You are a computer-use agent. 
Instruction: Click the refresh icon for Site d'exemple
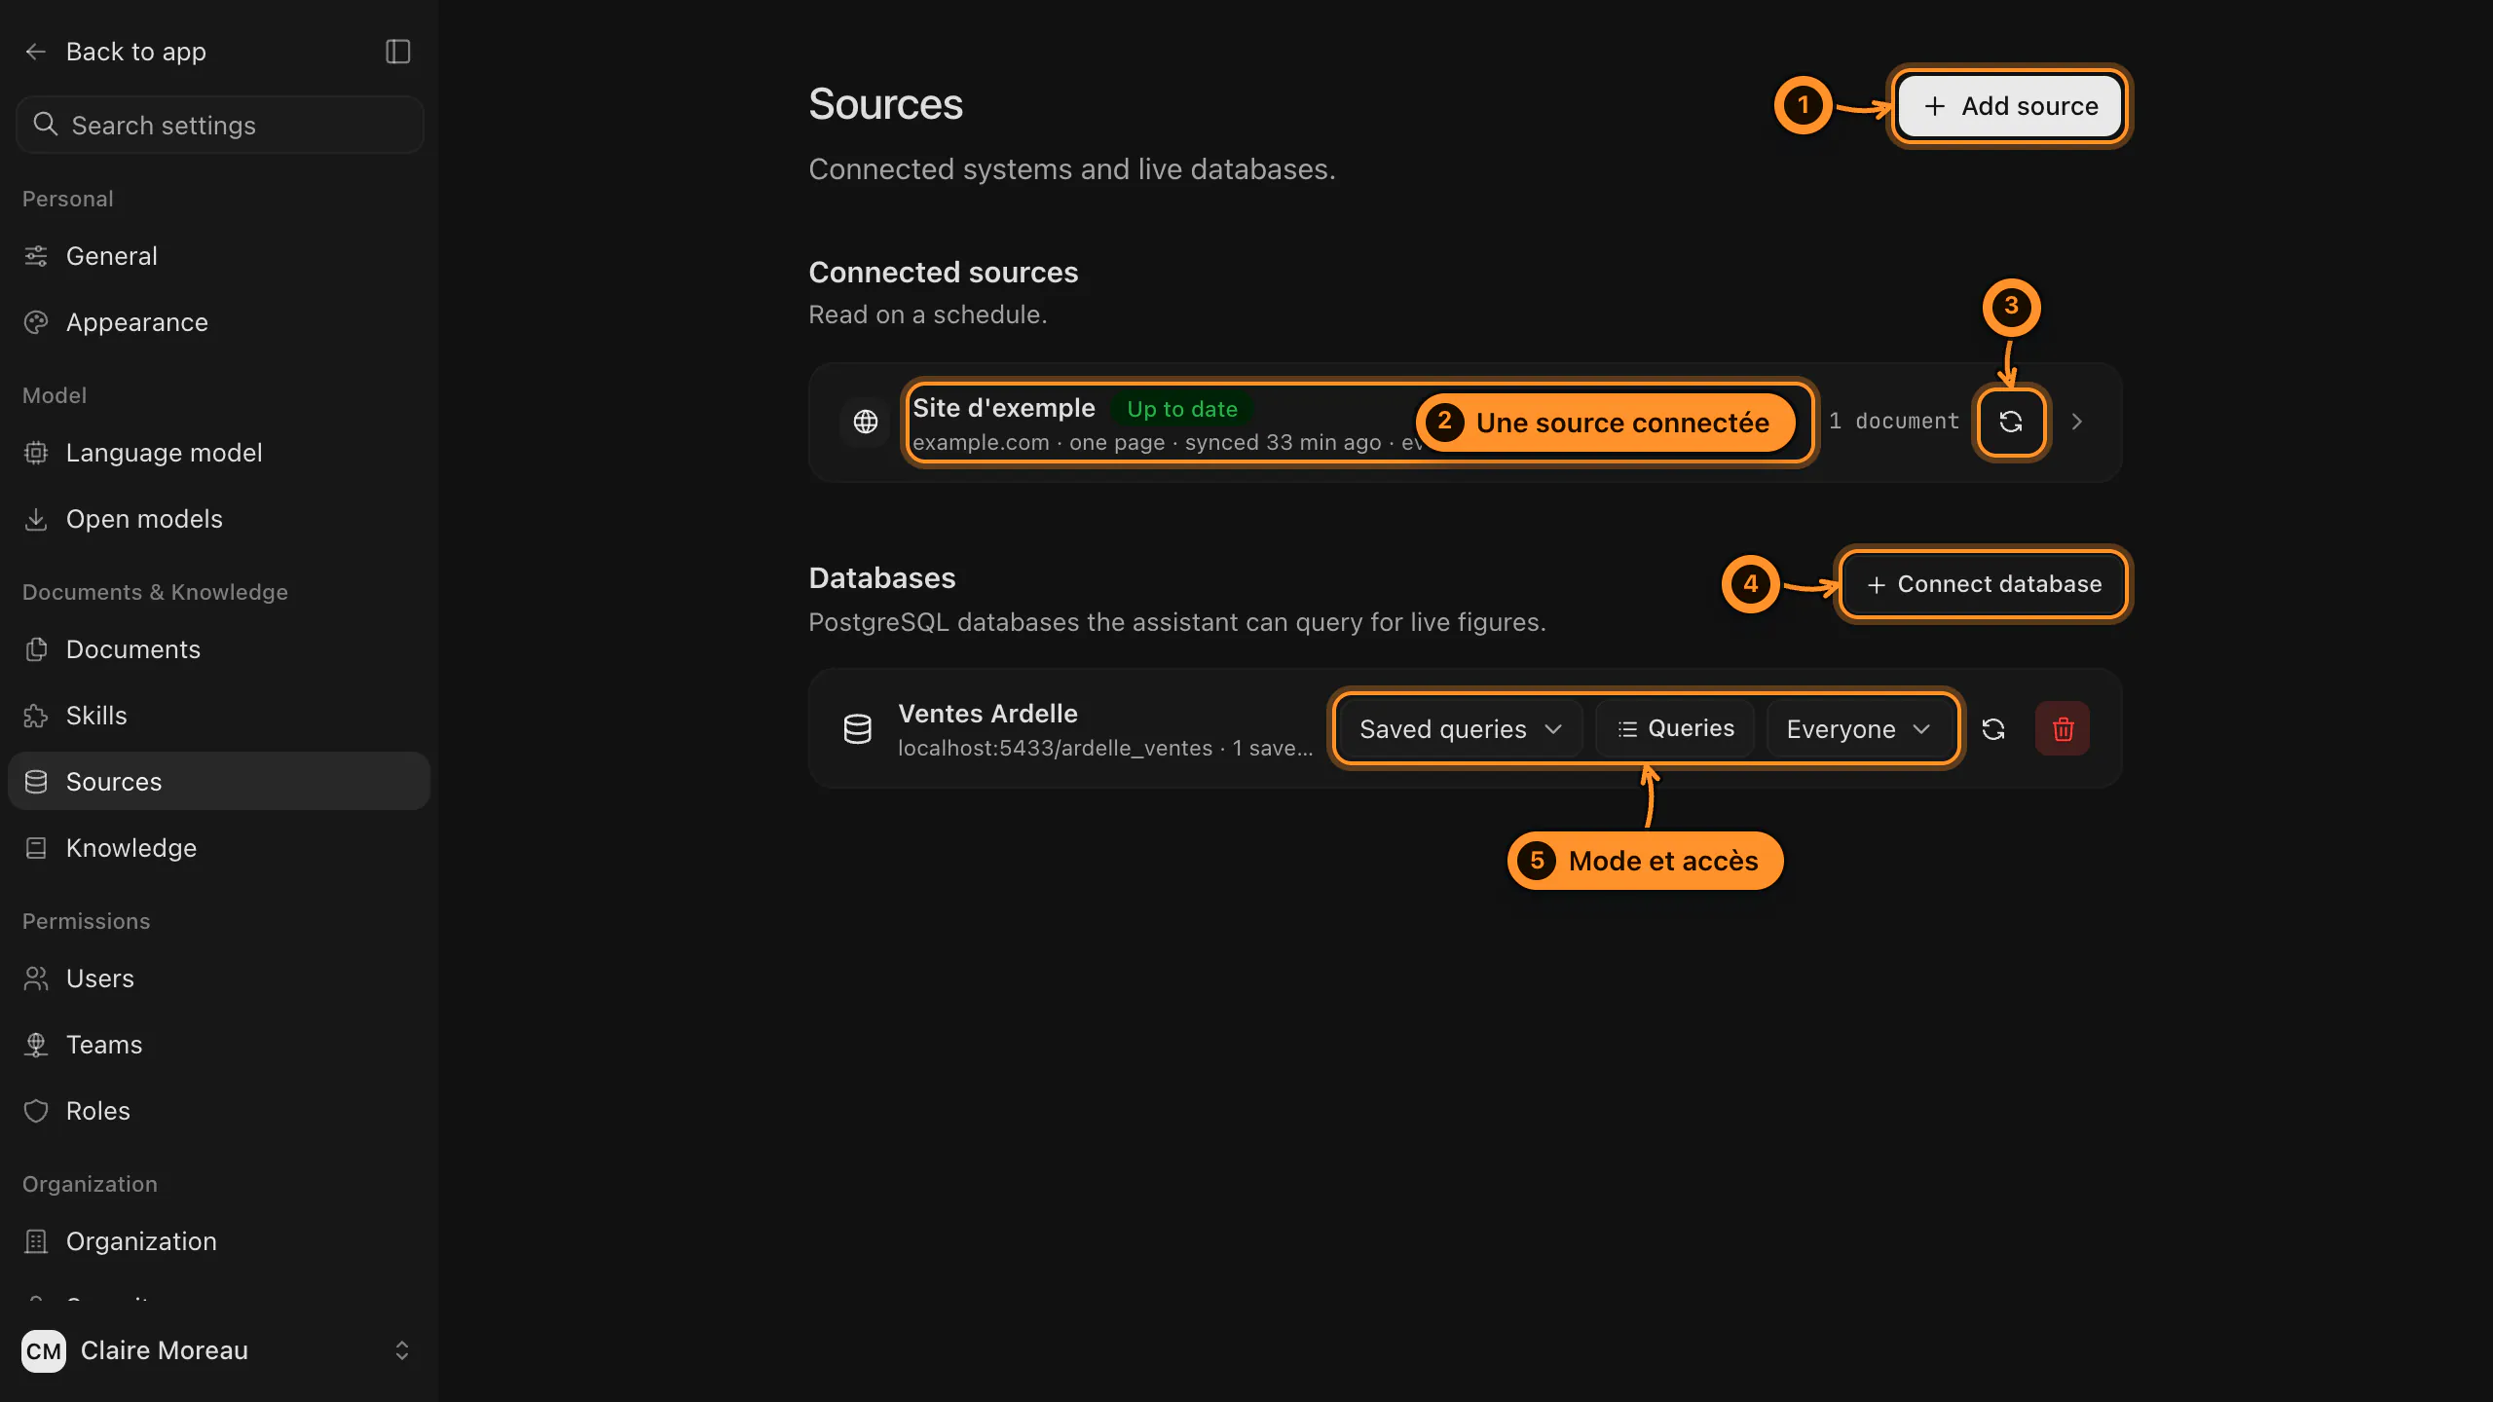(2011, 422)
